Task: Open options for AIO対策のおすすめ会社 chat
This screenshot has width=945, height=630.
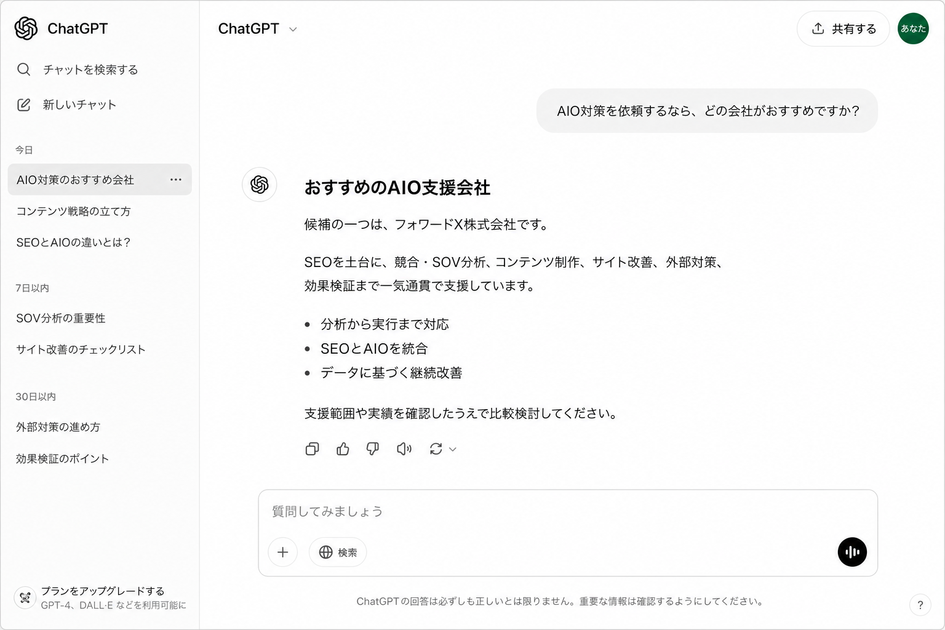Action: click(176, 180)
